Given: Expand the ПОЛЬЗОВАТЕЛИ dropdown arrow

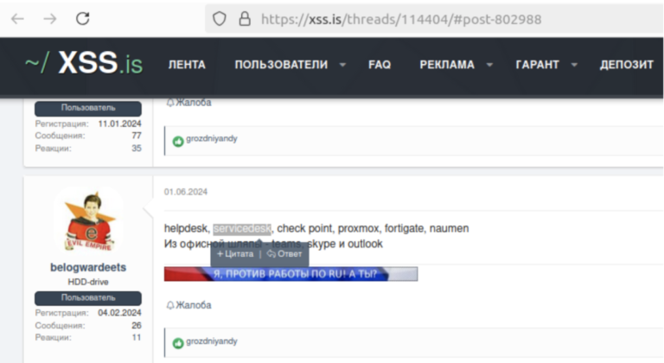Looking at the screenshot, I should click(x=342, y=65).
